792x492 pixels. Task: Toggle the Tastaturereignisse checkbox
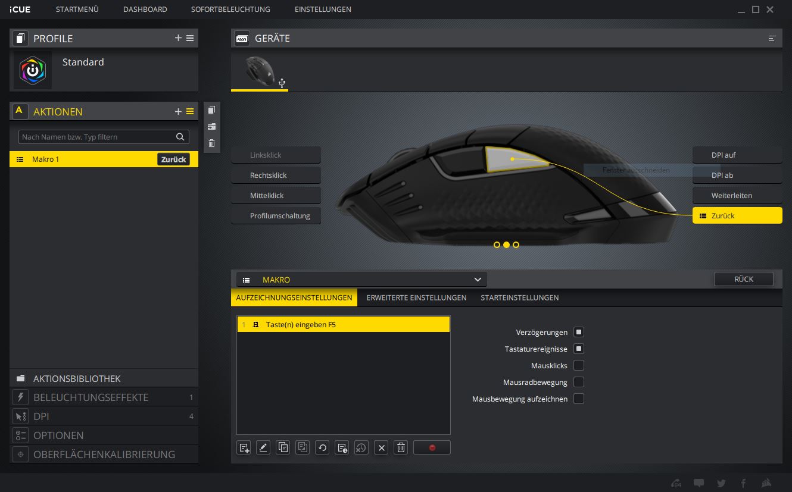(579, 349)
